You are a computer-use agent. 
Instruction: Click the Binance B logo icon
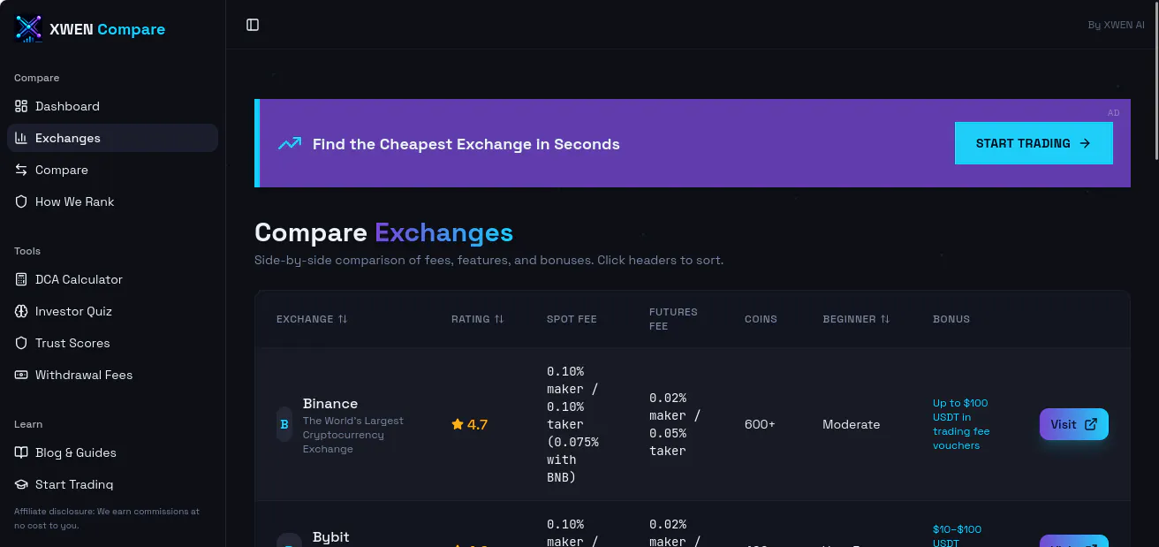pyautogui.click(x=284, y=424)
